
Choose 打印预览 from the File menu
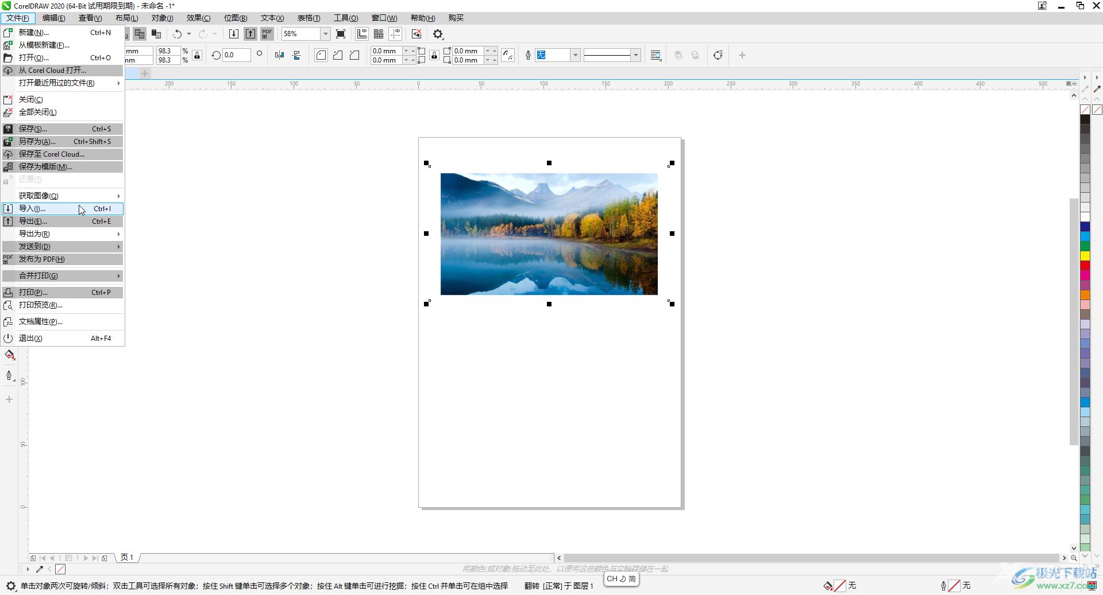click(63, 305)
